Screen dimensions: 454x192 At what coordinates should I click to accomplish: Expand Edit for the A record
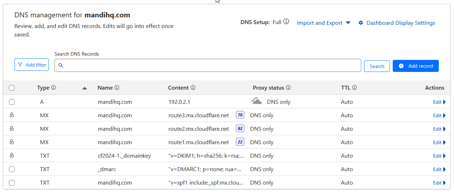click(439, 102)
